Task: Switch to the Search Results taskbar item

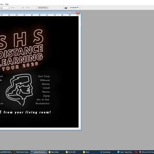Action: tap(125, 152)
